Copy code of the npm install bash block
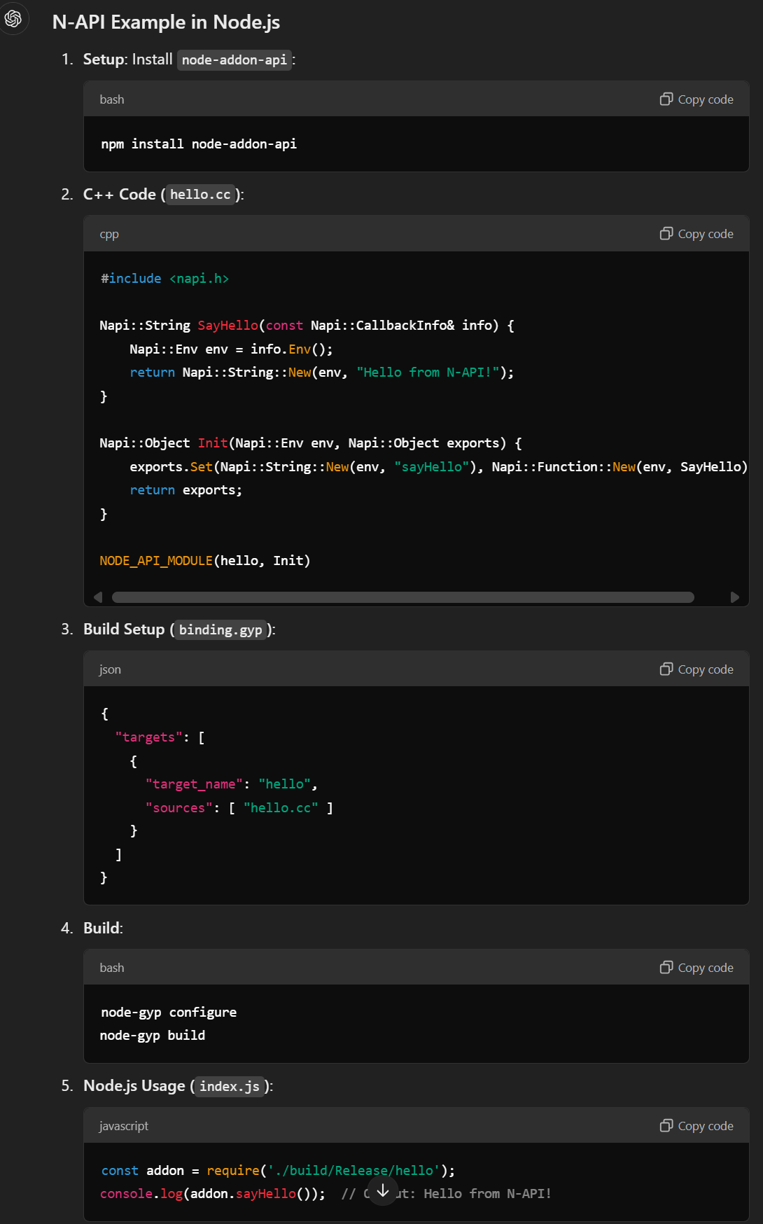This screenshot has height=1224, width=763. tap(696, 99)
